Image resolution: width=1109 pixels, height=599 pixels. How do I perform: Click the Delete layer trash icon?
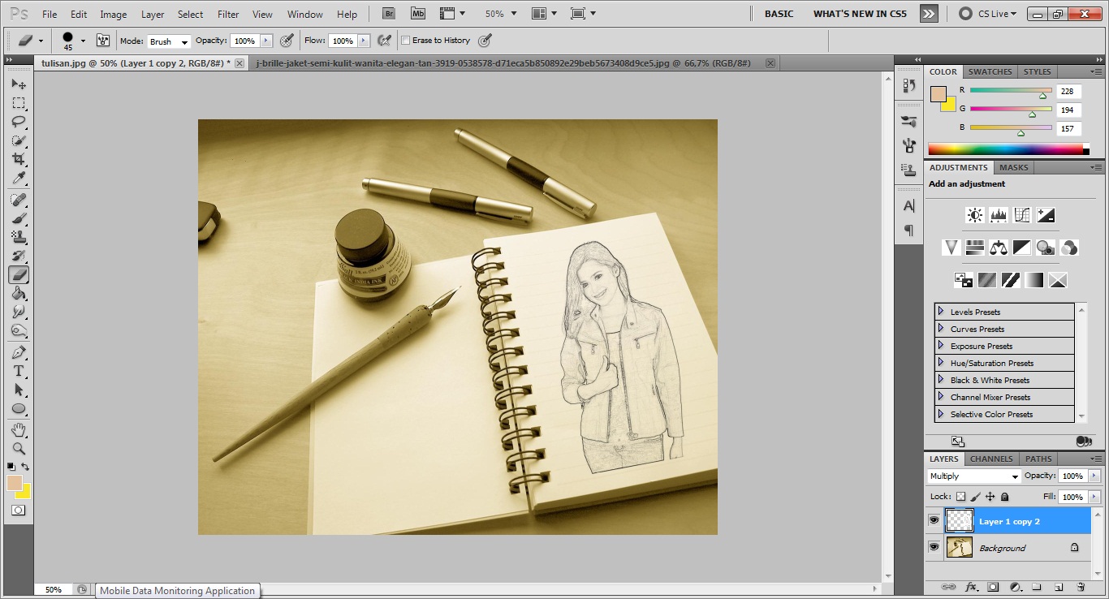click(1081, 587)
